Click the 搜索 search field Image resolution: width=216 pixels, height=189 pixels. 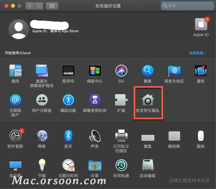(x=187, y=6)
